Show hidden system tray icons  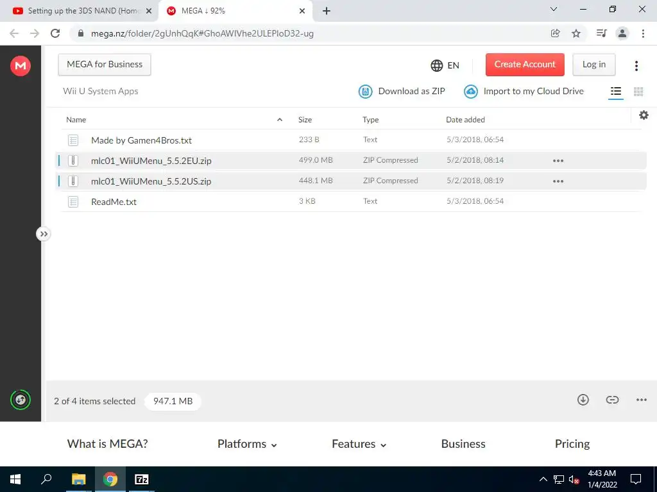(x=543, y=479)
